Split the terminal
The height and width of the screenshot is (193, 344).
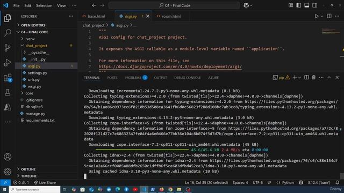click(x=306, y=77)
